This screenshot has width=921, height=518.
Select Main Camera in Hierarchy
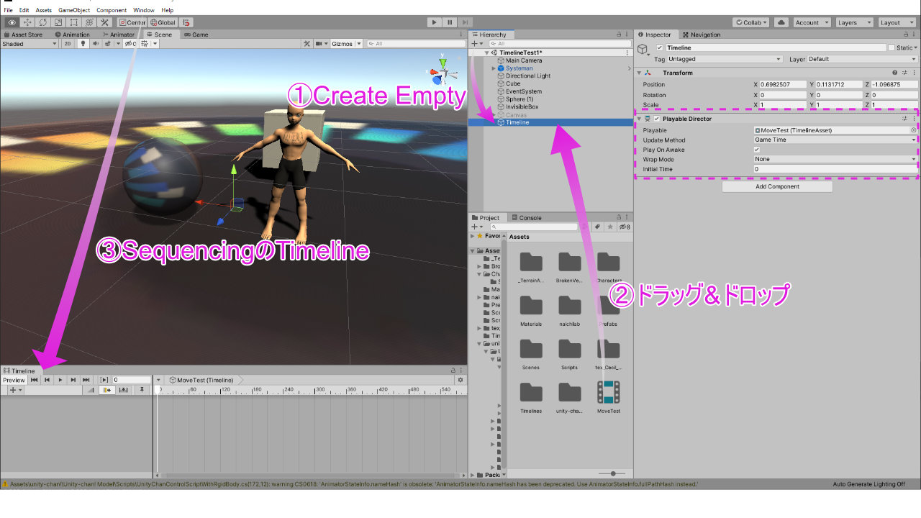coord(524,60)
